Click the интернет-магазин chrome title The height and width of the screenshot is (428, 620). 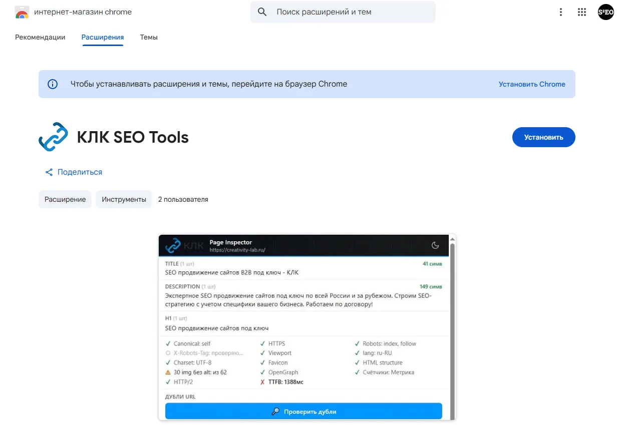[x=83, y=12]
